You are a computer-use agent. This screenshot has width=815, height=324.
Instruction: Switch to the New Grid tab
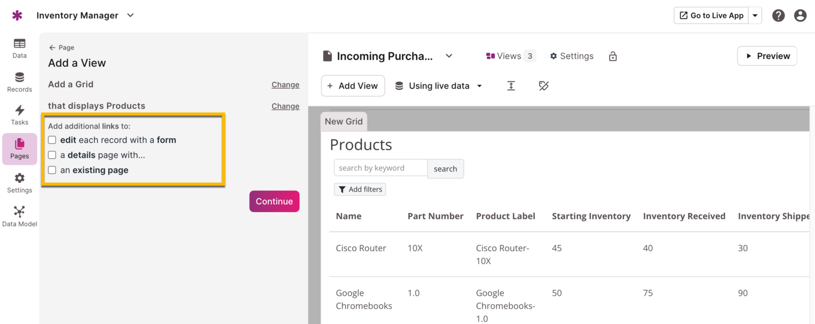pyautogui.click(x=343, y=122)
